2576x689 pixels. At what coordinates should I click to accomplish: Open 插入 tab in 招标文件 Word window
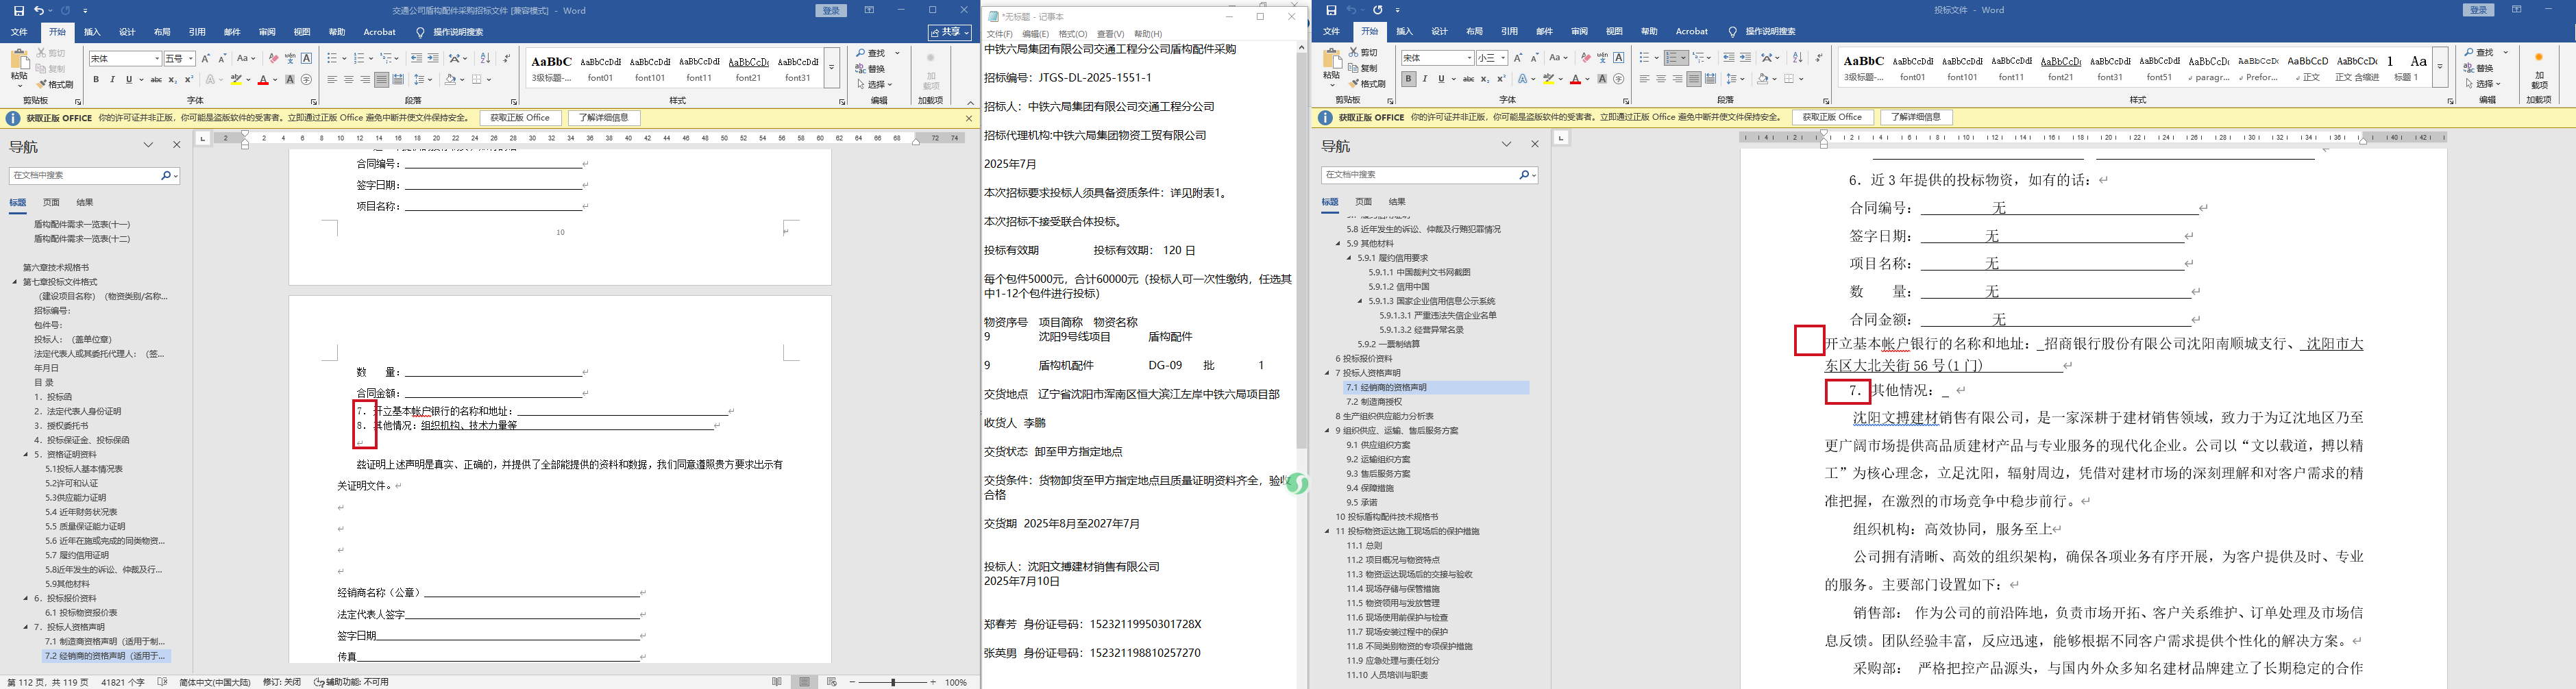[92, 32]
